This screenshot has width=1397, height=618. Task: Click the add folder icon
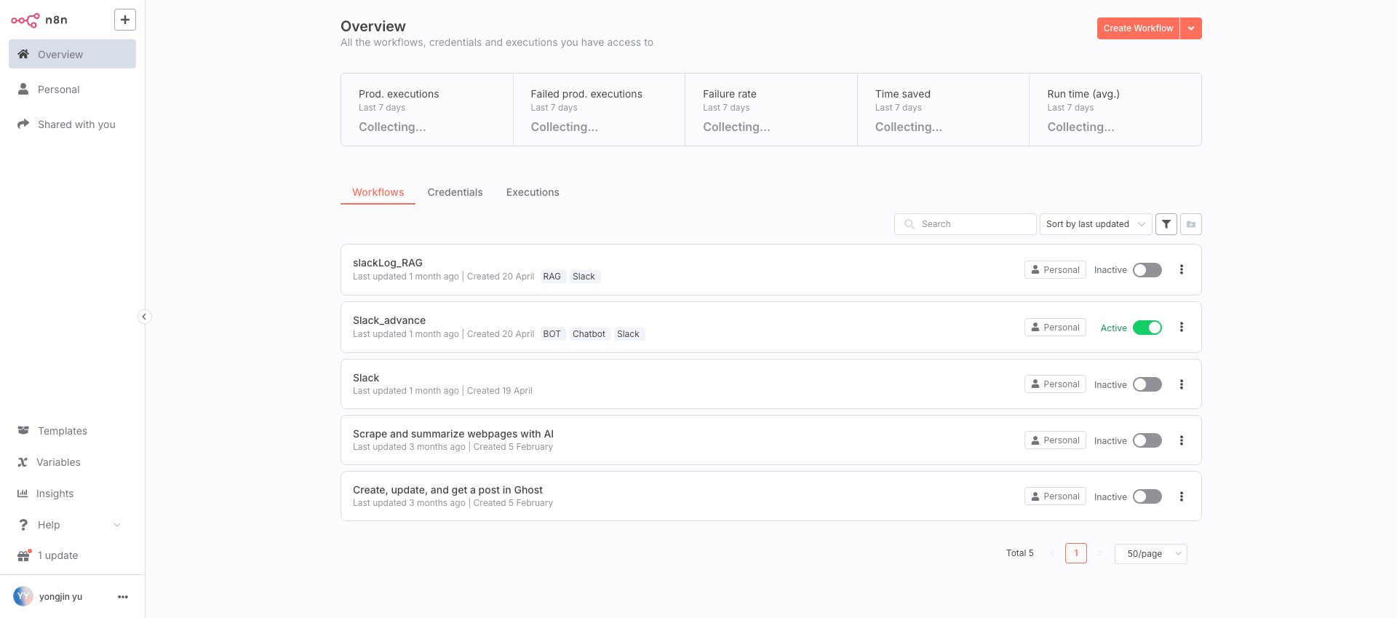[x=1191, y=224]
